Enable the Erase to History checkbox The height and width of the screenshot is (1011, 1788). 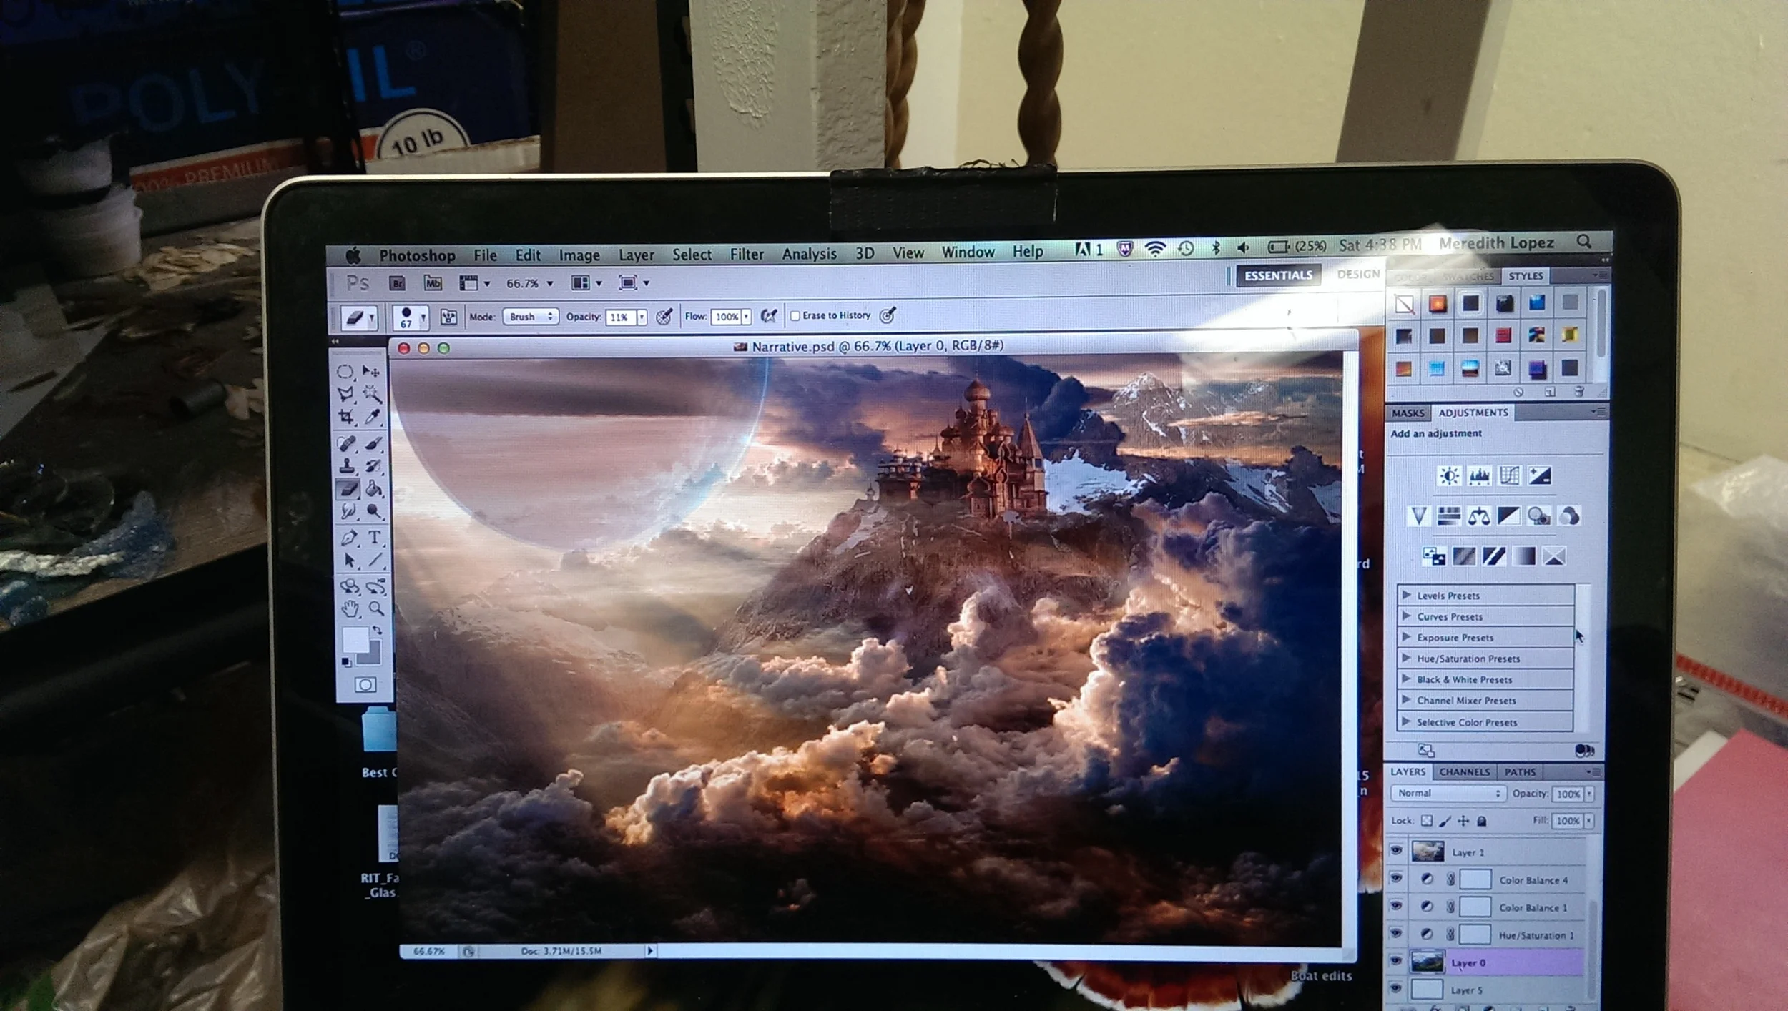click(x=795, y=316)
